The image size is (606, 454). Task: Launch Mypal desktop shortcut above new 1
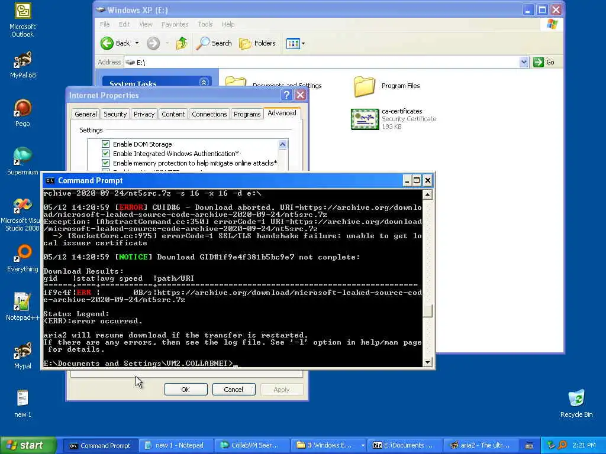pyautogui.click(x=22, y=355)
